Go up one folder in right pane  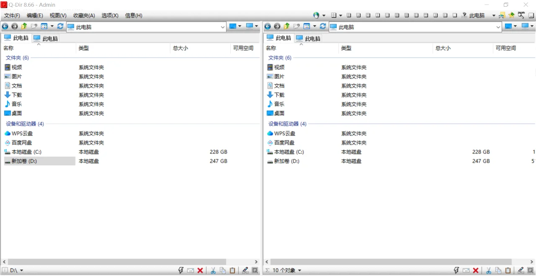coord(287,26)
